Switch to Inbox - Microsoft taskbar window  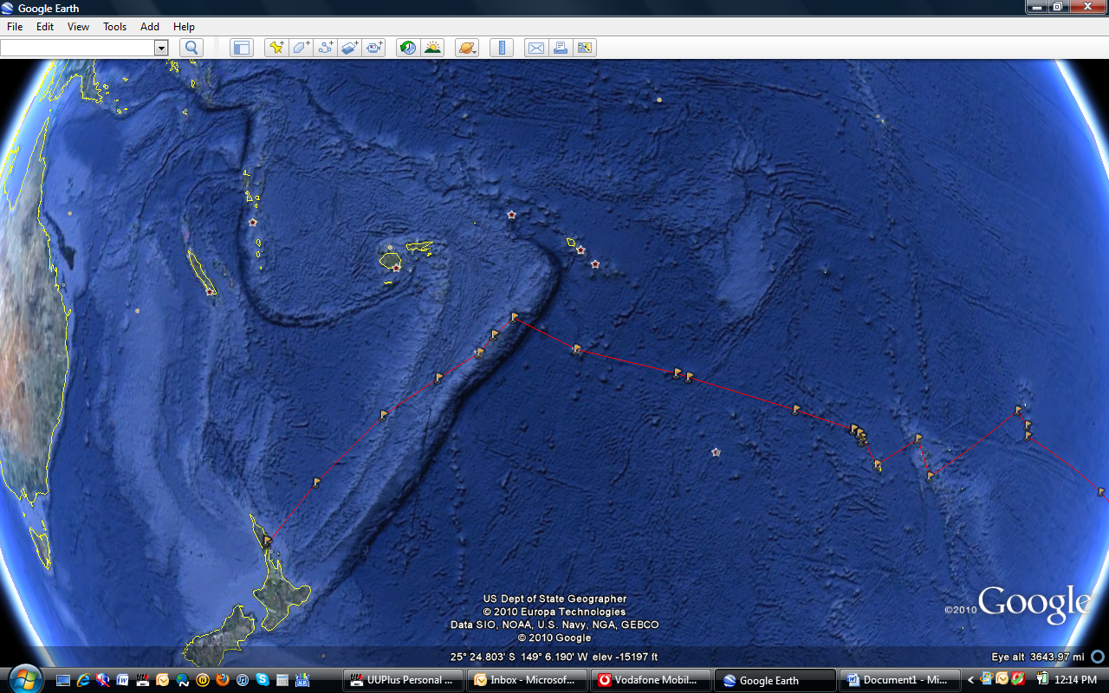pos(528,680)
